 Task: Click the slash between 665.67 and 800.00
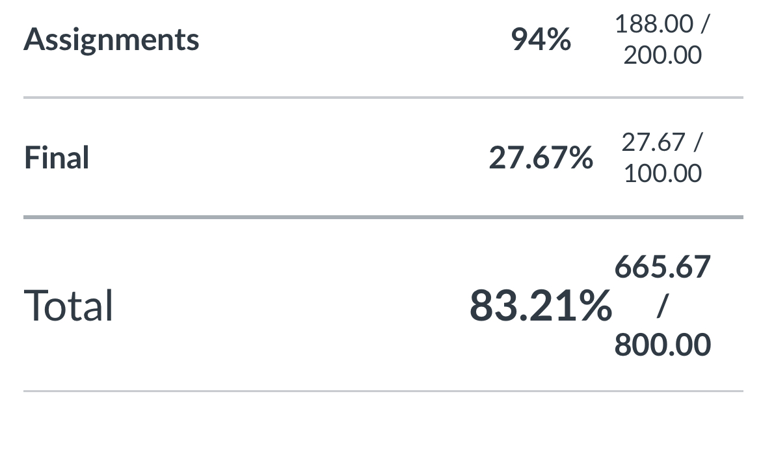click(663, 306)
